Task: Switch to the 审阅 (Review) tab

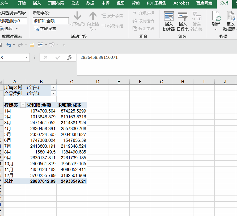Action: click(x=105, y=3)
